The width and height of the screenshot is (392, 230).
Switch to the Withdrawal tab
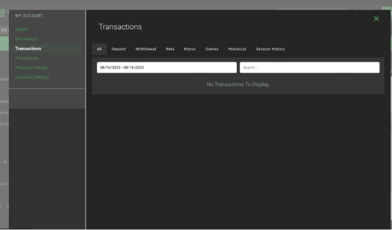tap(146, 49)
